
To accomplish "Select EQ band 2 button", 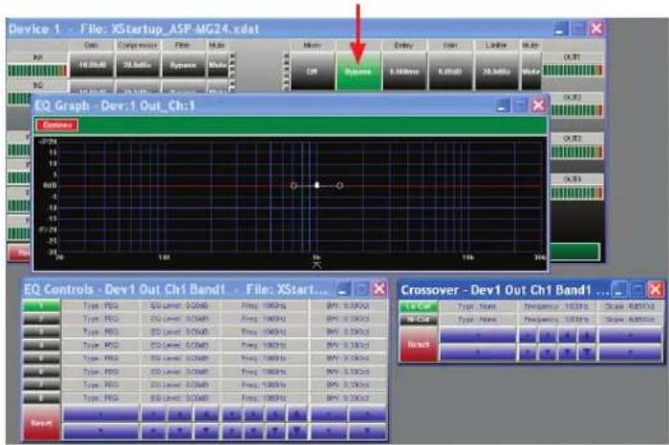I will pos(41,319).
